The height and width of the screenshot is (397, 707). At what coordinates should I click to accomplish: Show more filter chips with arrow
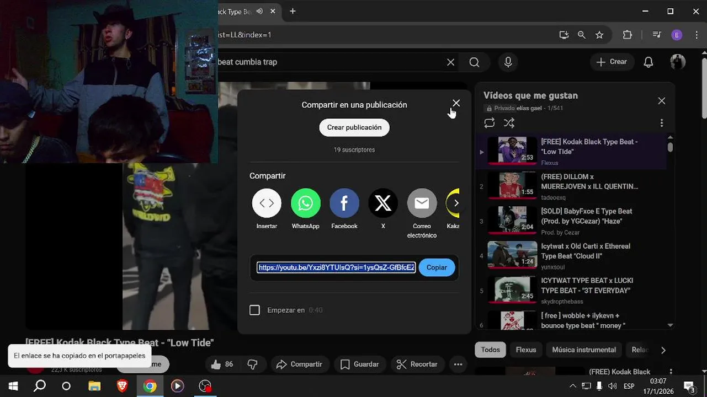click(663, 350)
